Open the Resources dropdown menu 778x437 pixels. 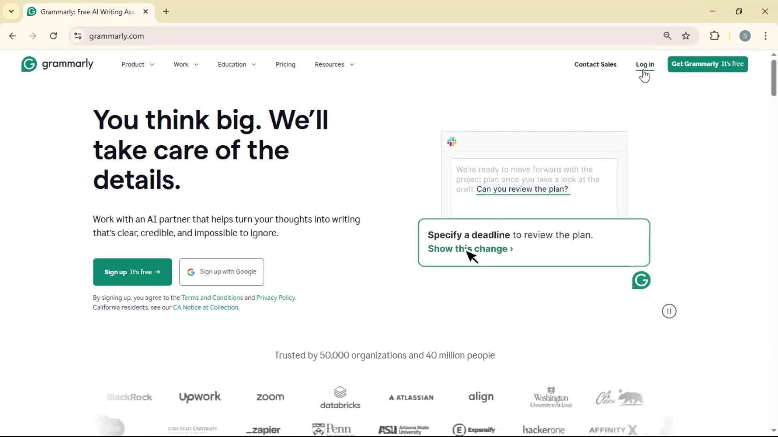334,64
